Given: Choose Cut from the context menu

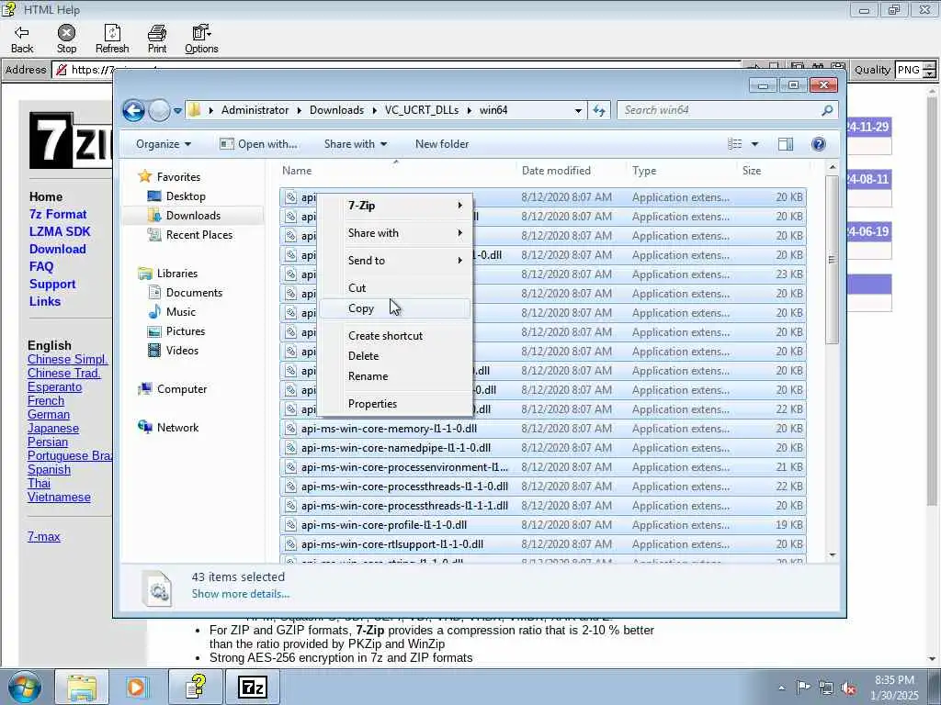Looking at the screenshot, I should click(x=395, y=288).
